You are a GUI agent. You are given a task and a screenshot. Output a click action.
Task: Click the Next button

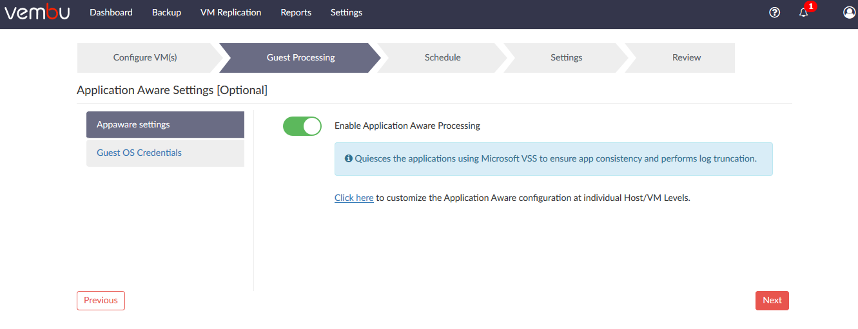point(772,301)
